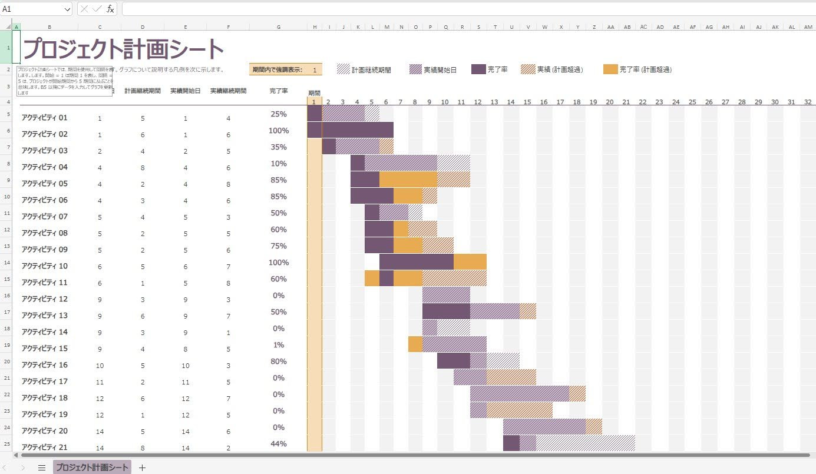816x474 pixels.
Task: Select cell アクティビティ 10
Action: (45, 266)
